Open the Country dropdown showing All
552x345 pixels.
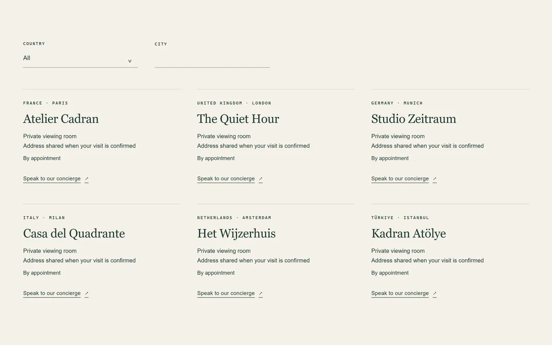[80, 59]
